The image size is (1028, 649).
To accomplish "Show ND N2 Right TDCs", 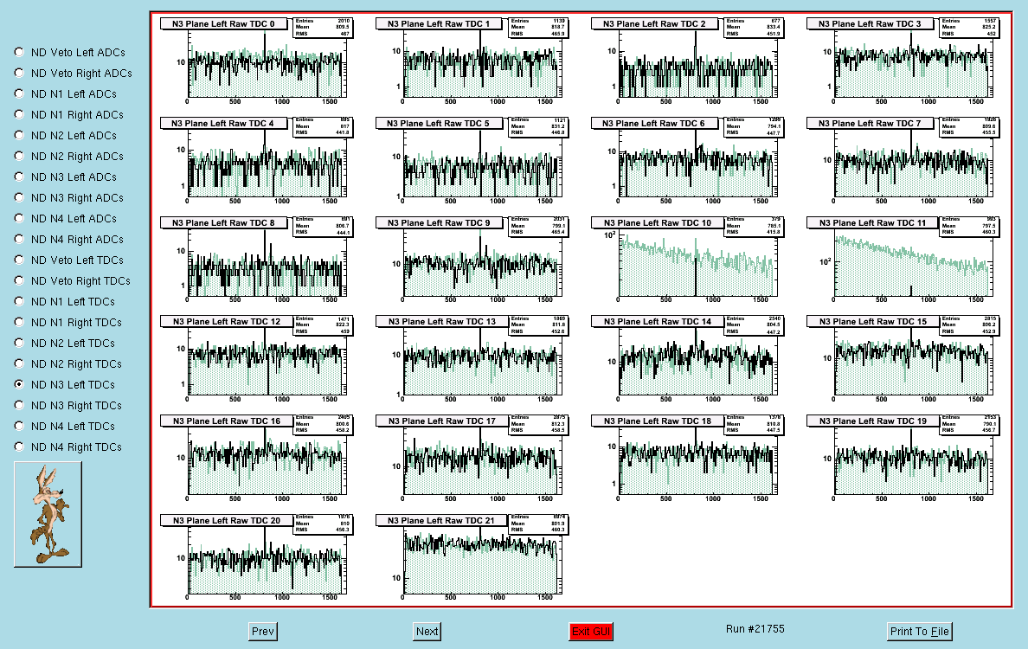I will (x=19, y=363).
